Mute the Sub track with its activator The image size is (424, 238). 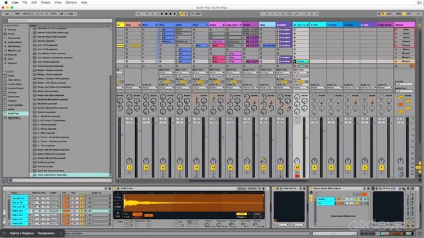[163, 167]
